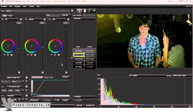The image size is (193, 112).
Task: Click the reset icon next to Gain dropdown
Action: click(x=68, y=19)
